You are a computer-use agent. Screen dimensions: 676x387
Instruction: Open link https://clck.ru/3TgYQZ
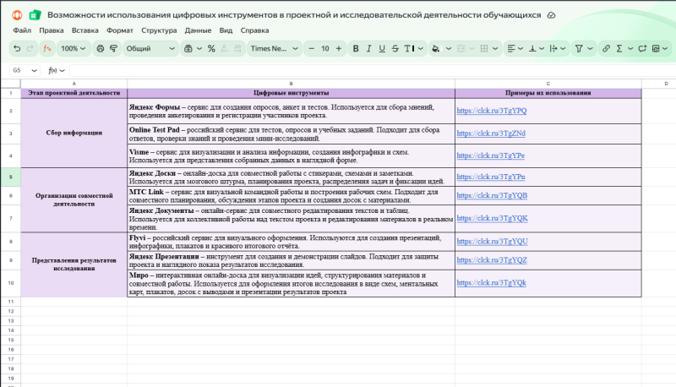492,260
